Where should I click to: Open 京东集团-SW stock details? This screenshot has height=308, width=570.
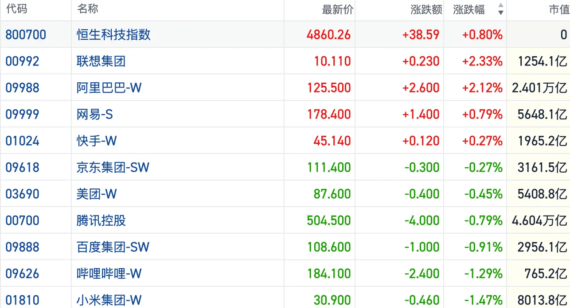pos(113,167)
